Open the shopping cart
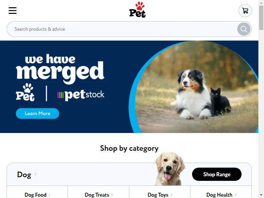This screenshot has height=198, width=264. click(245, 11)
